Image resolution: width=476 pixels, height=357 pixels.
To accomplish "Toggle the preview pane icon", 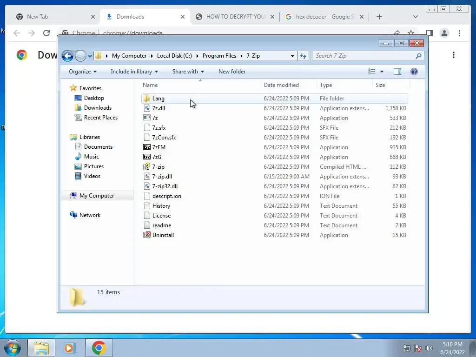I will click(x=397, y=72).
